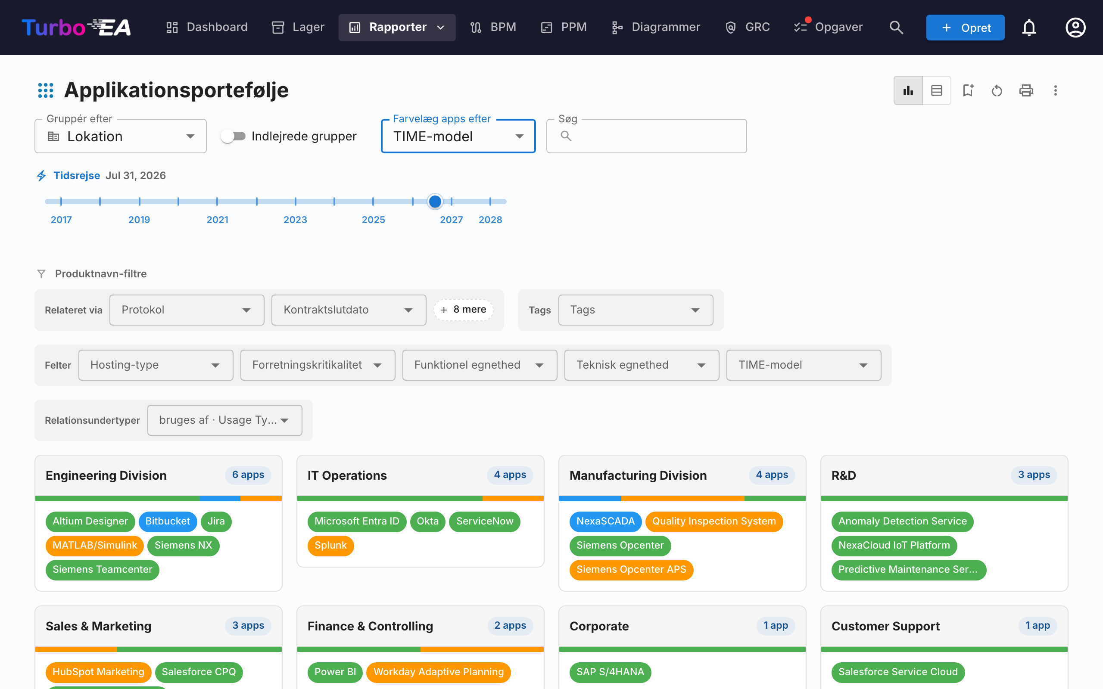Expand the Protokol filter dropdown

pos(187,310)
